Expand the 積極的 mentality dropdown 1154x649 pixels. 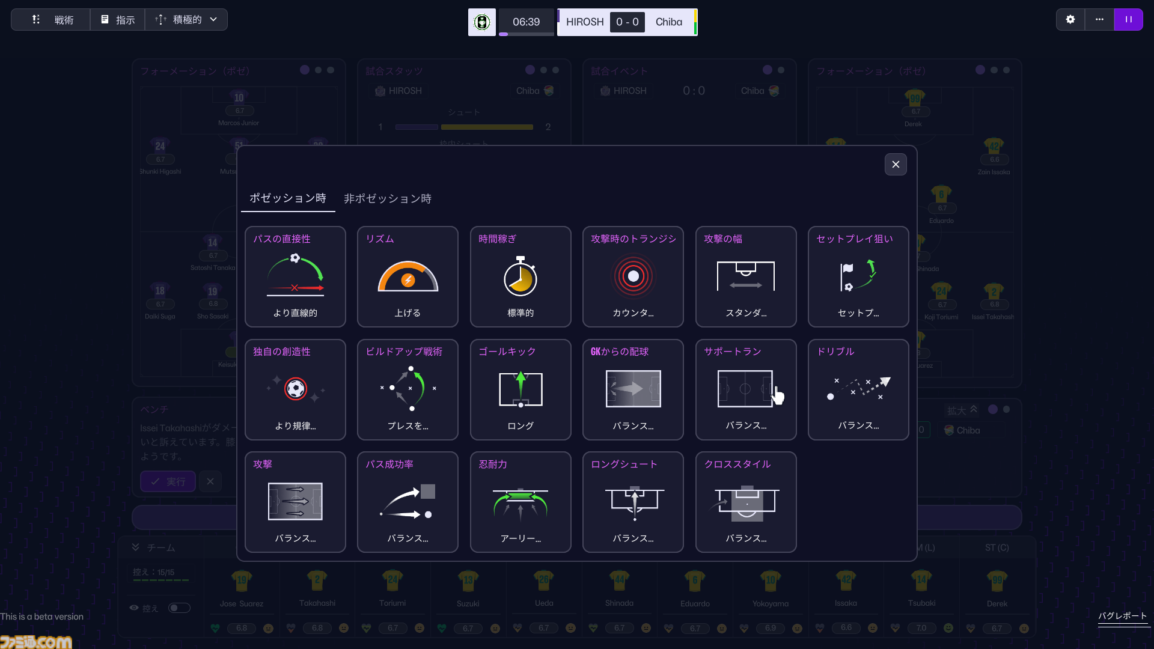[186, 20]
